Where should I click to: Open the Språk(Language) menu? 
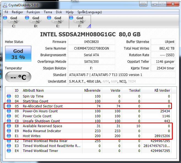pos(90,12)
